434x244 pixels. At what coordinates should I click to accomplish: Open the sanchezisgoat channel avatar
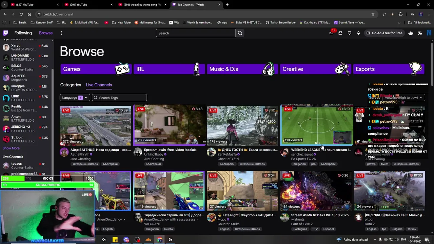pyautogui.click(x=285, y=152)
